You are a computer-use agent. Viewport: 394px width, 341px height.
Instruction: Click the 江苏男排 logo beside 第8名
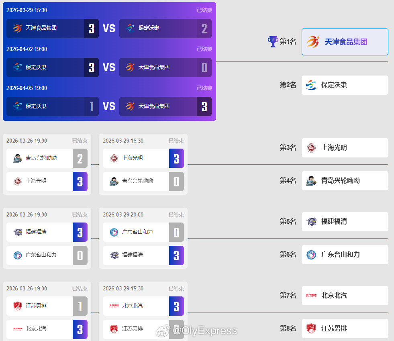pos(312,329)
